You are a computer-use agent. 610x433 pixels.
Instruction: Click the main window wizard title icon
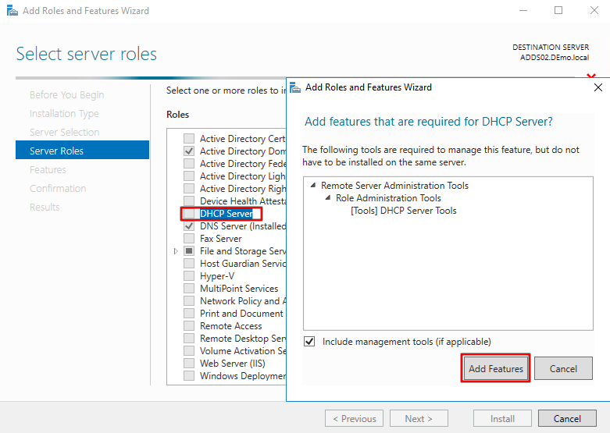[12, 10]
